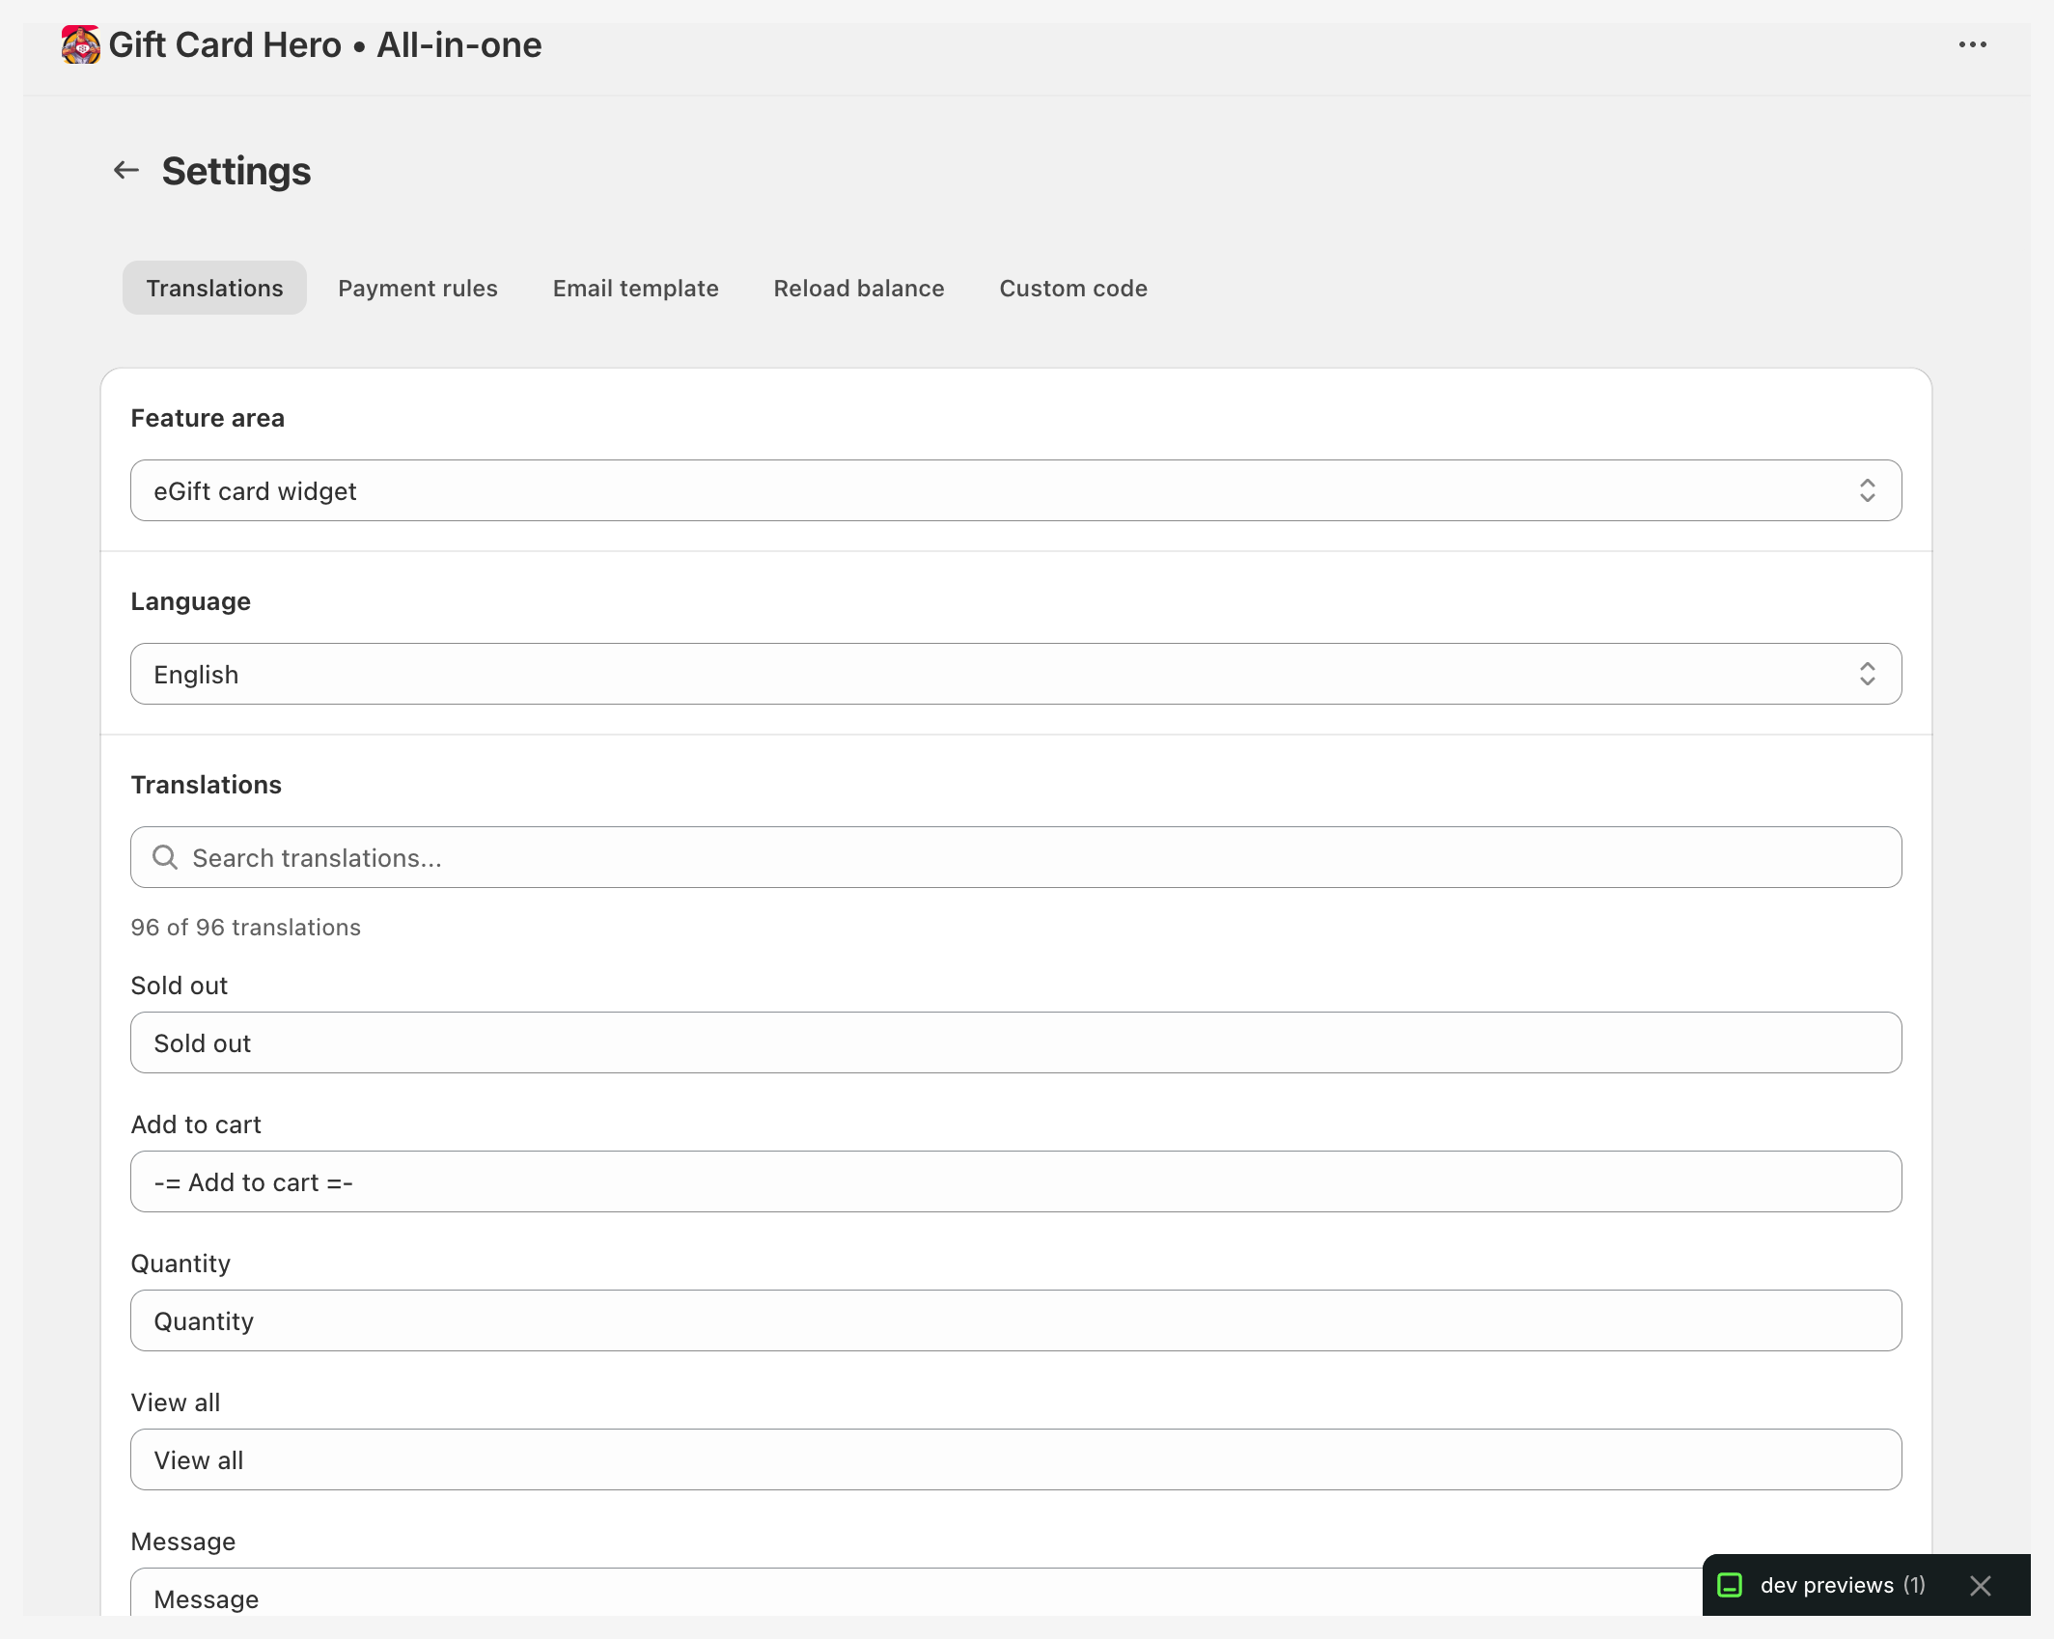
Task: Open the Language dropdown showing English
Action: pyautogui.click(x=1014, y=673)
